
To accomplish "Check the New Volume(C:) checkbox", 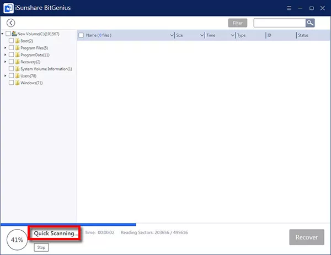I will pos(8,34).
